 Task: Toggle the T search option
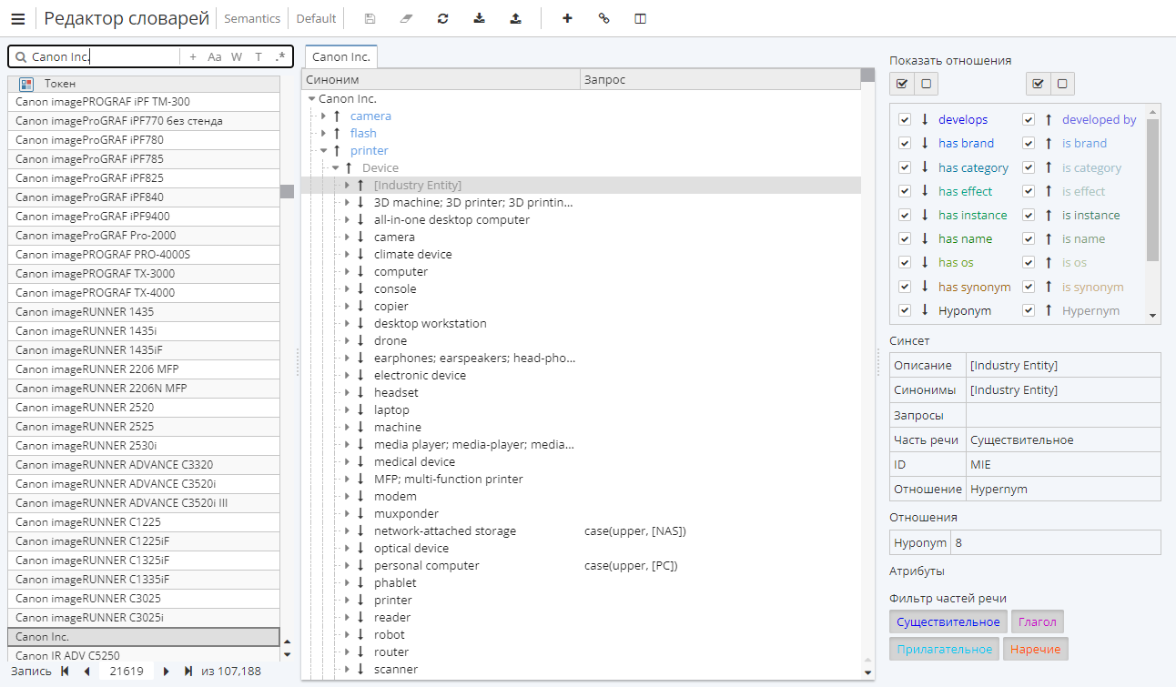[x=259, y=57]
